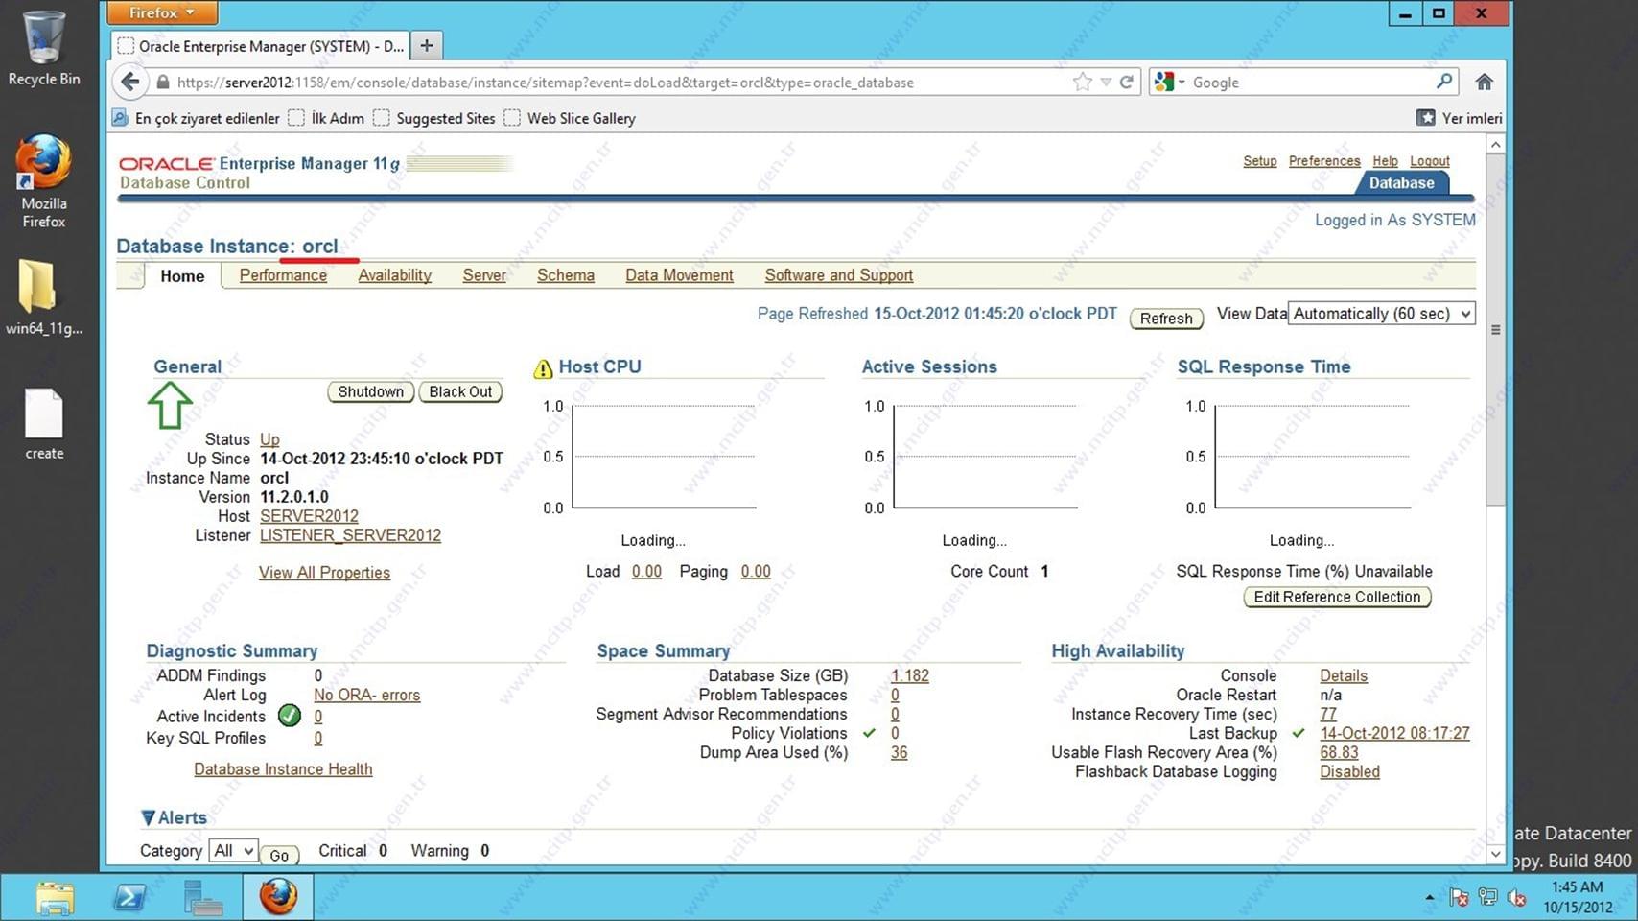Click the page vertical scrollbar thumb
The height and width of the screenshot is (921, 1638).
1495,329
